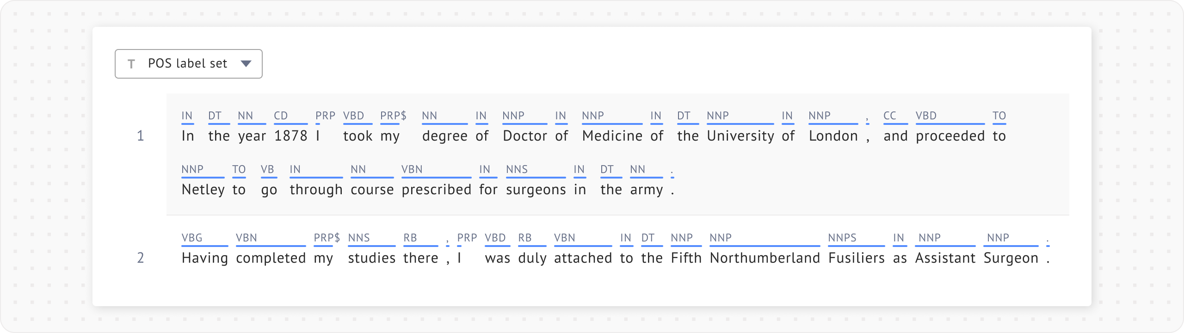Click the NNPS label above 'Fusiliers'
Screen dimensions: 1184x333
coord(842,238)
